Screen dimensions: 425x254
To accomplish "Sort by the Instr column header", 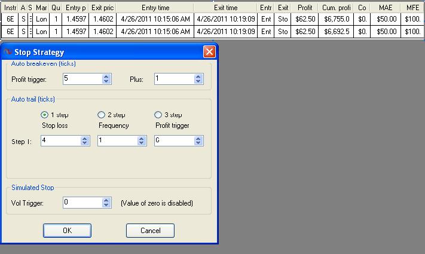I will click(x=10, y=8).
